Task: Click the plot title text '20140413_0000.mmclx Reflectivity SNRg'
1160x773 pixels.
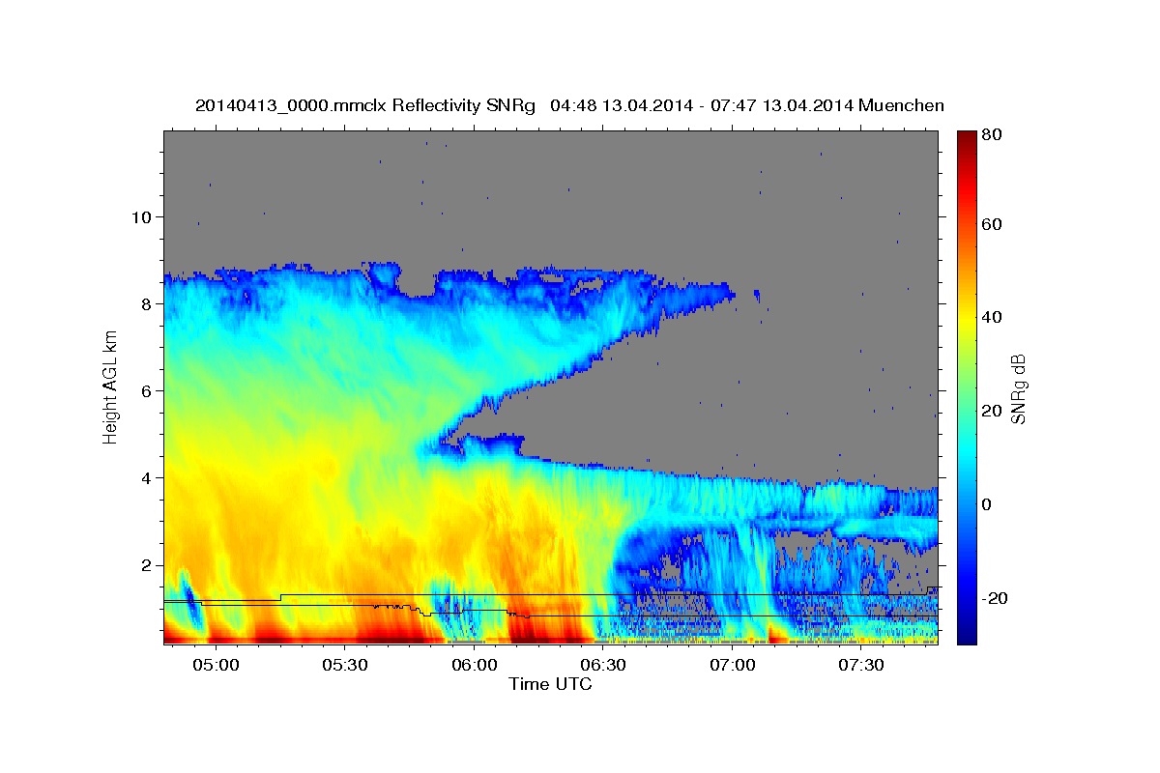Action: (364, 105)
